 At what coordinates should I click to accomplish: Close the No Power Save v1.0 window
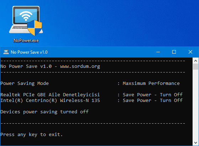tap(190, 52)
